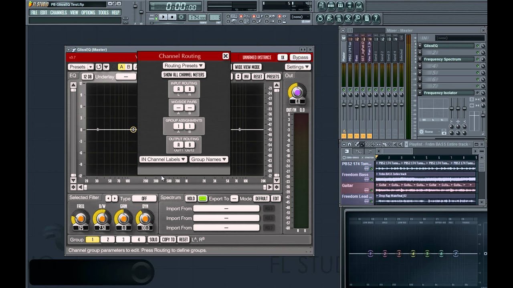
Task: Click the Out gain knob in GlissEQ
Action: tap(297, 92)
